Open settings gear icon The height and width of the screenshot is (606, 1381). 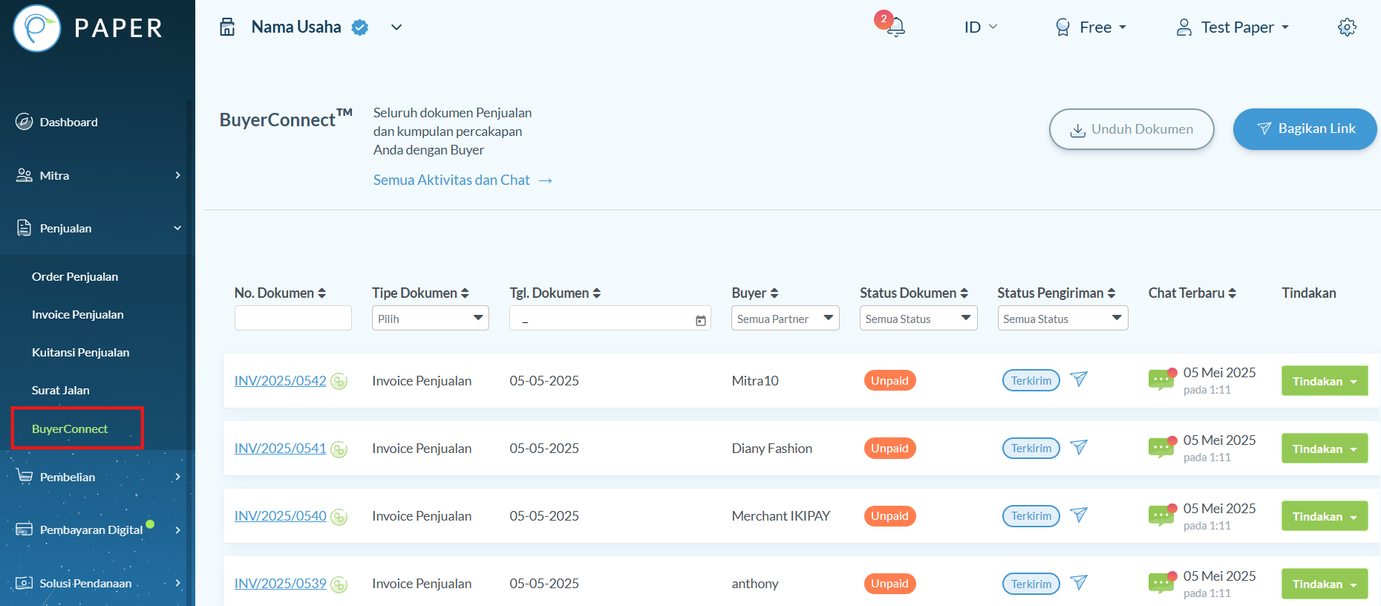1347,27
